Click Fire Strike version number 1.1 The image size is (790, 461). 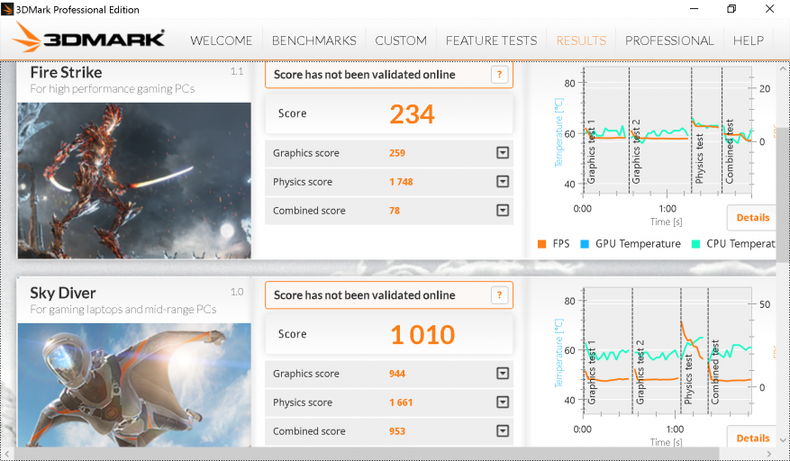(237, 71)
